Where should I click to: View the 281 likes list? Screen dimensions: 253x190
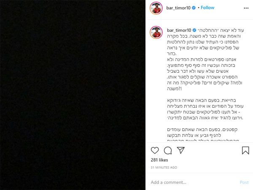pos(159,160)
